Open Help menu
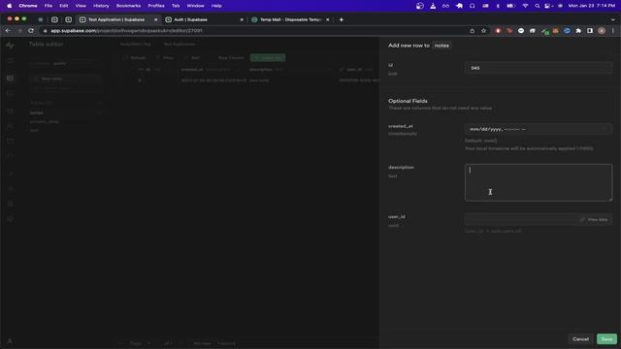The height and width of the screenshot is (349, 621). (x=216, y=6)
